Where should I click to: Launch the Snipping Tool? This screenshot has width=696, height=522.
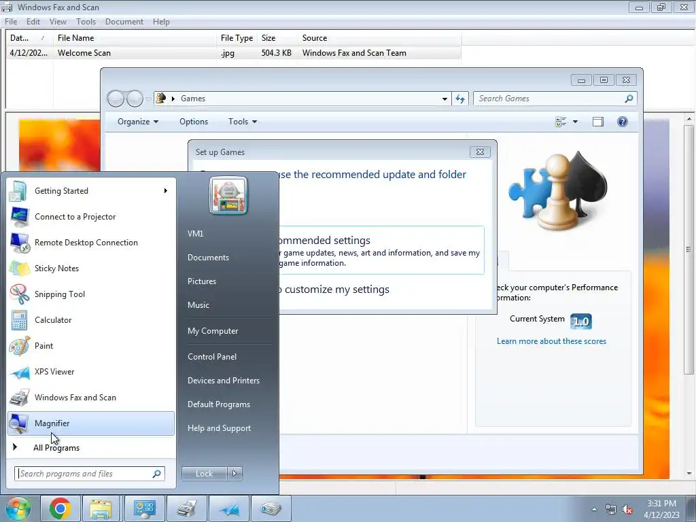click(91, 294)
